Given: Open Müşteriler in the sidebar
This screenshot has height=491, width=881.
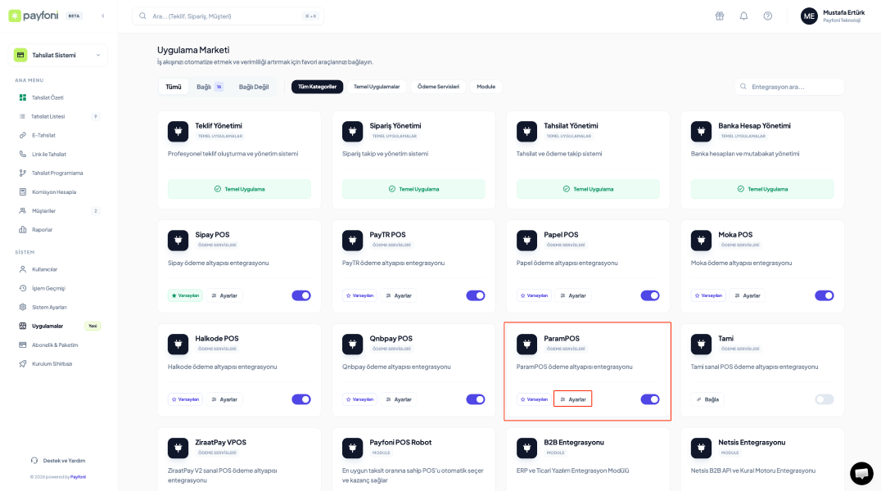Looking at the screenshot, I should 43,210.
